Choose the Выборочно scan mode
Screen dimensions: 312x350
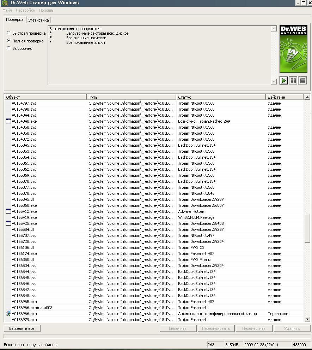(x=9, y=48)
